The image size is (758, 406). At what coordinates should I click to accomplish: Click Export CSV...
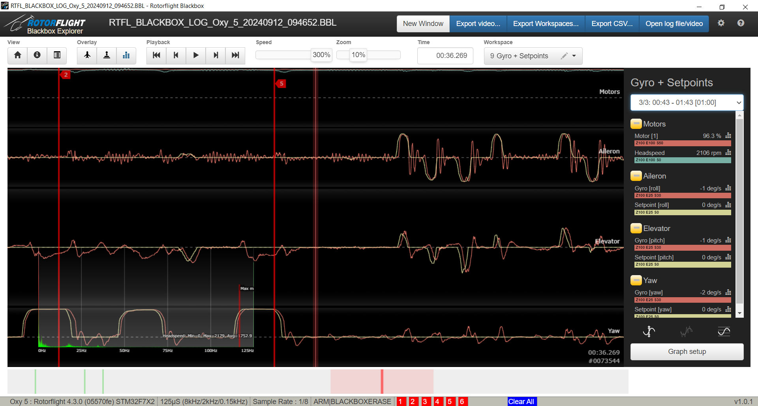[612, 24]
